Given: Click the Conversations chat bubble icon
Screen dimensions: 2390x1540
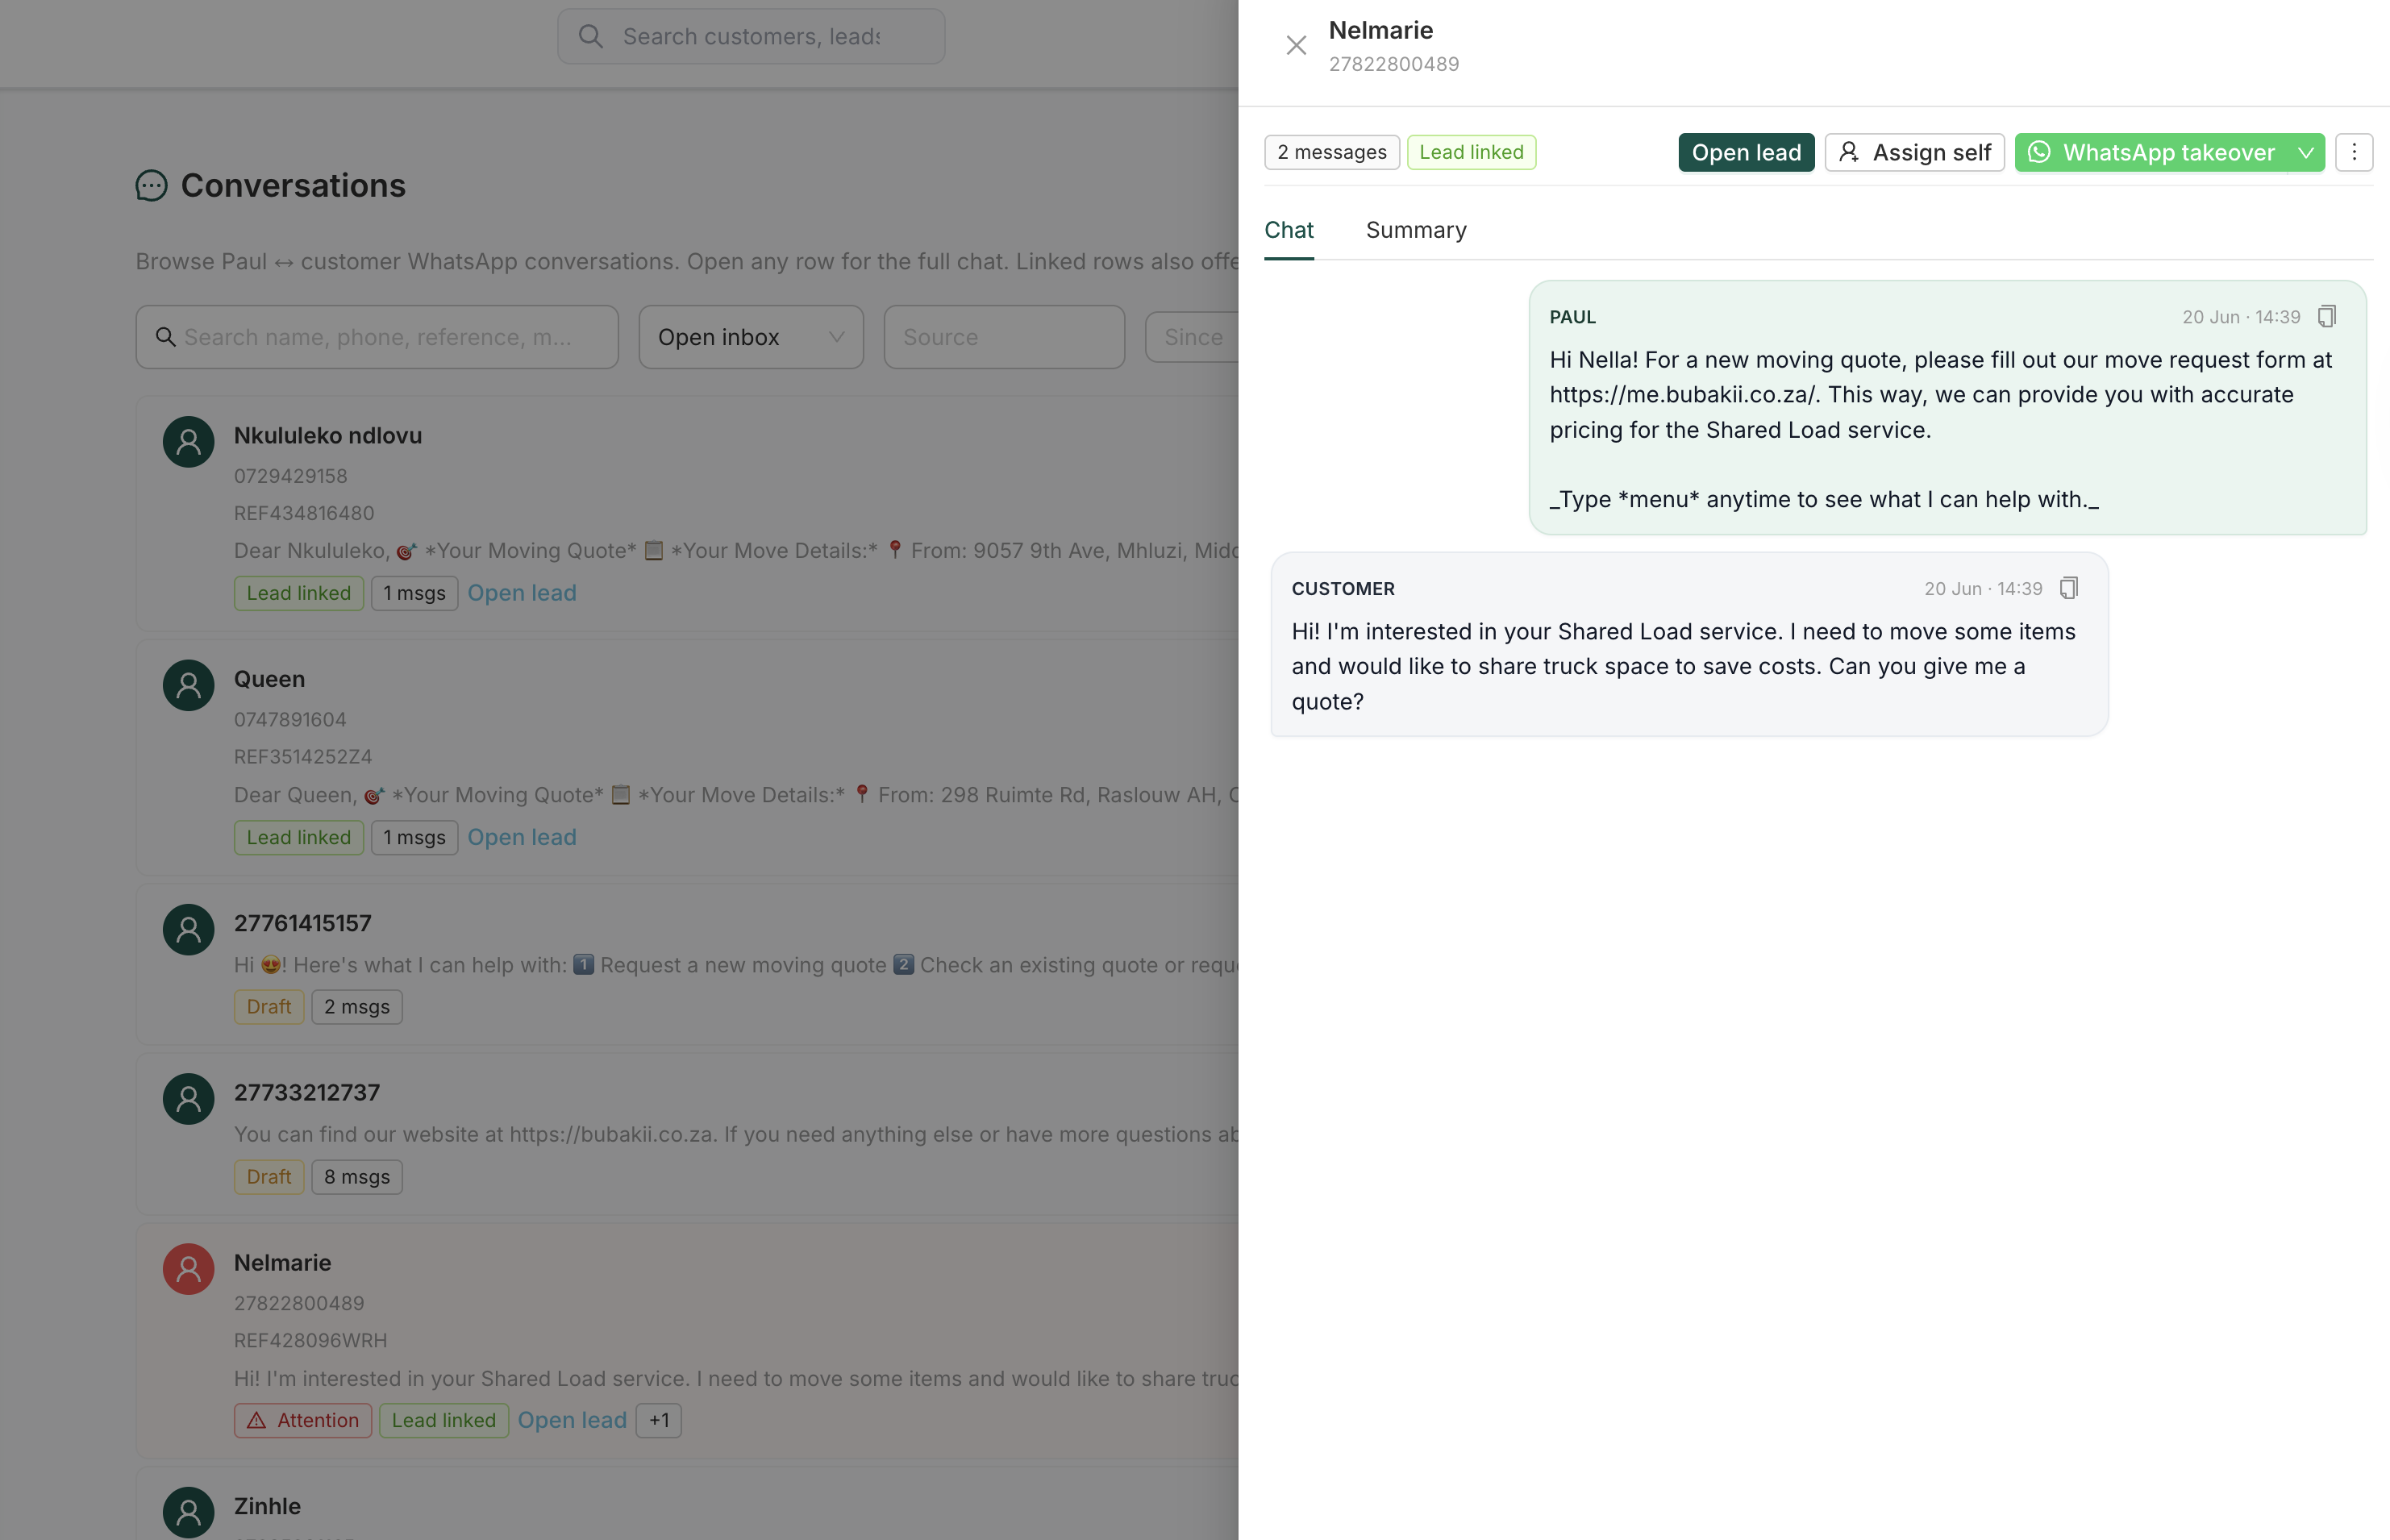Looking at the screenshot, I should tap(151, 185).
